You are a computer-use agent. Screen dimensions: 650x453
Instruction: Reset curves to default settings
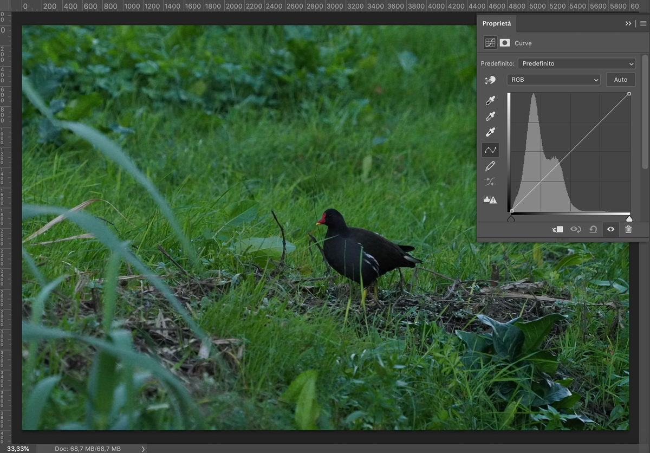click(x=593, y=229)
